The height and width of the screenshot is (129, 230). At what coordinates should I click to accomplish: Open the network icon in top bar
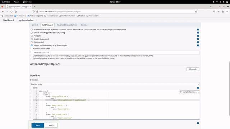pyautogui.click(x=217, y=2)
